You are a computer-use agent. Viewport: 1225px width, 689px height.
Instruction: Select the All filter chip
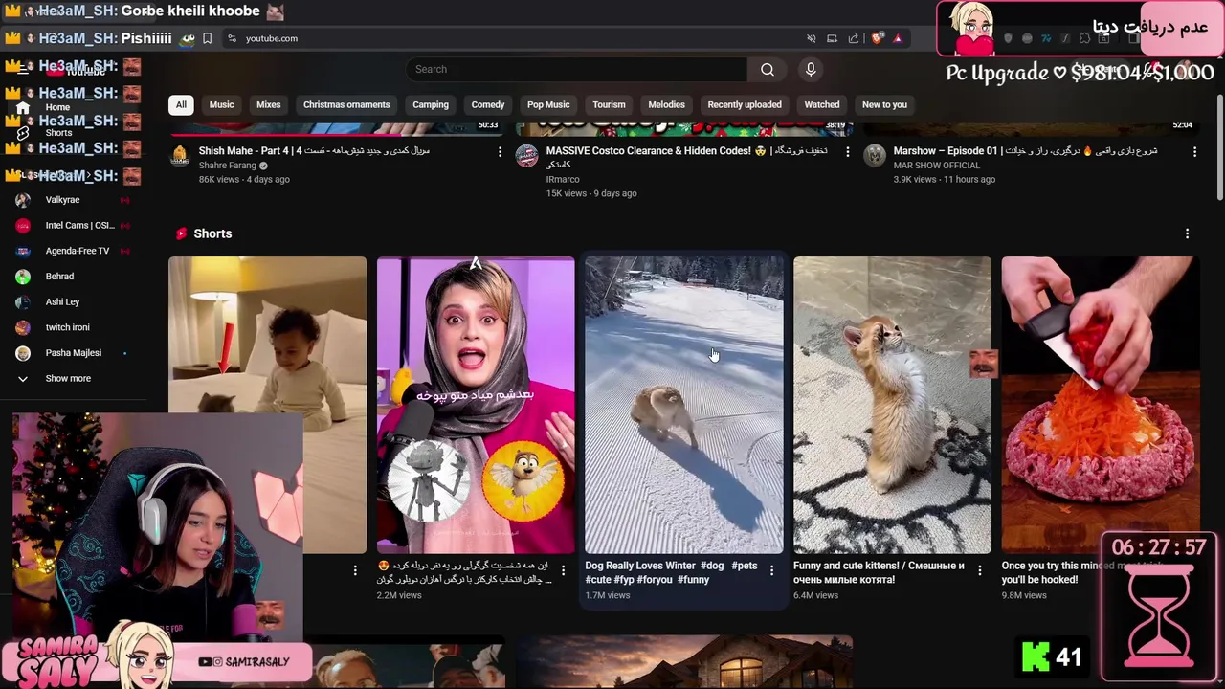181,104
